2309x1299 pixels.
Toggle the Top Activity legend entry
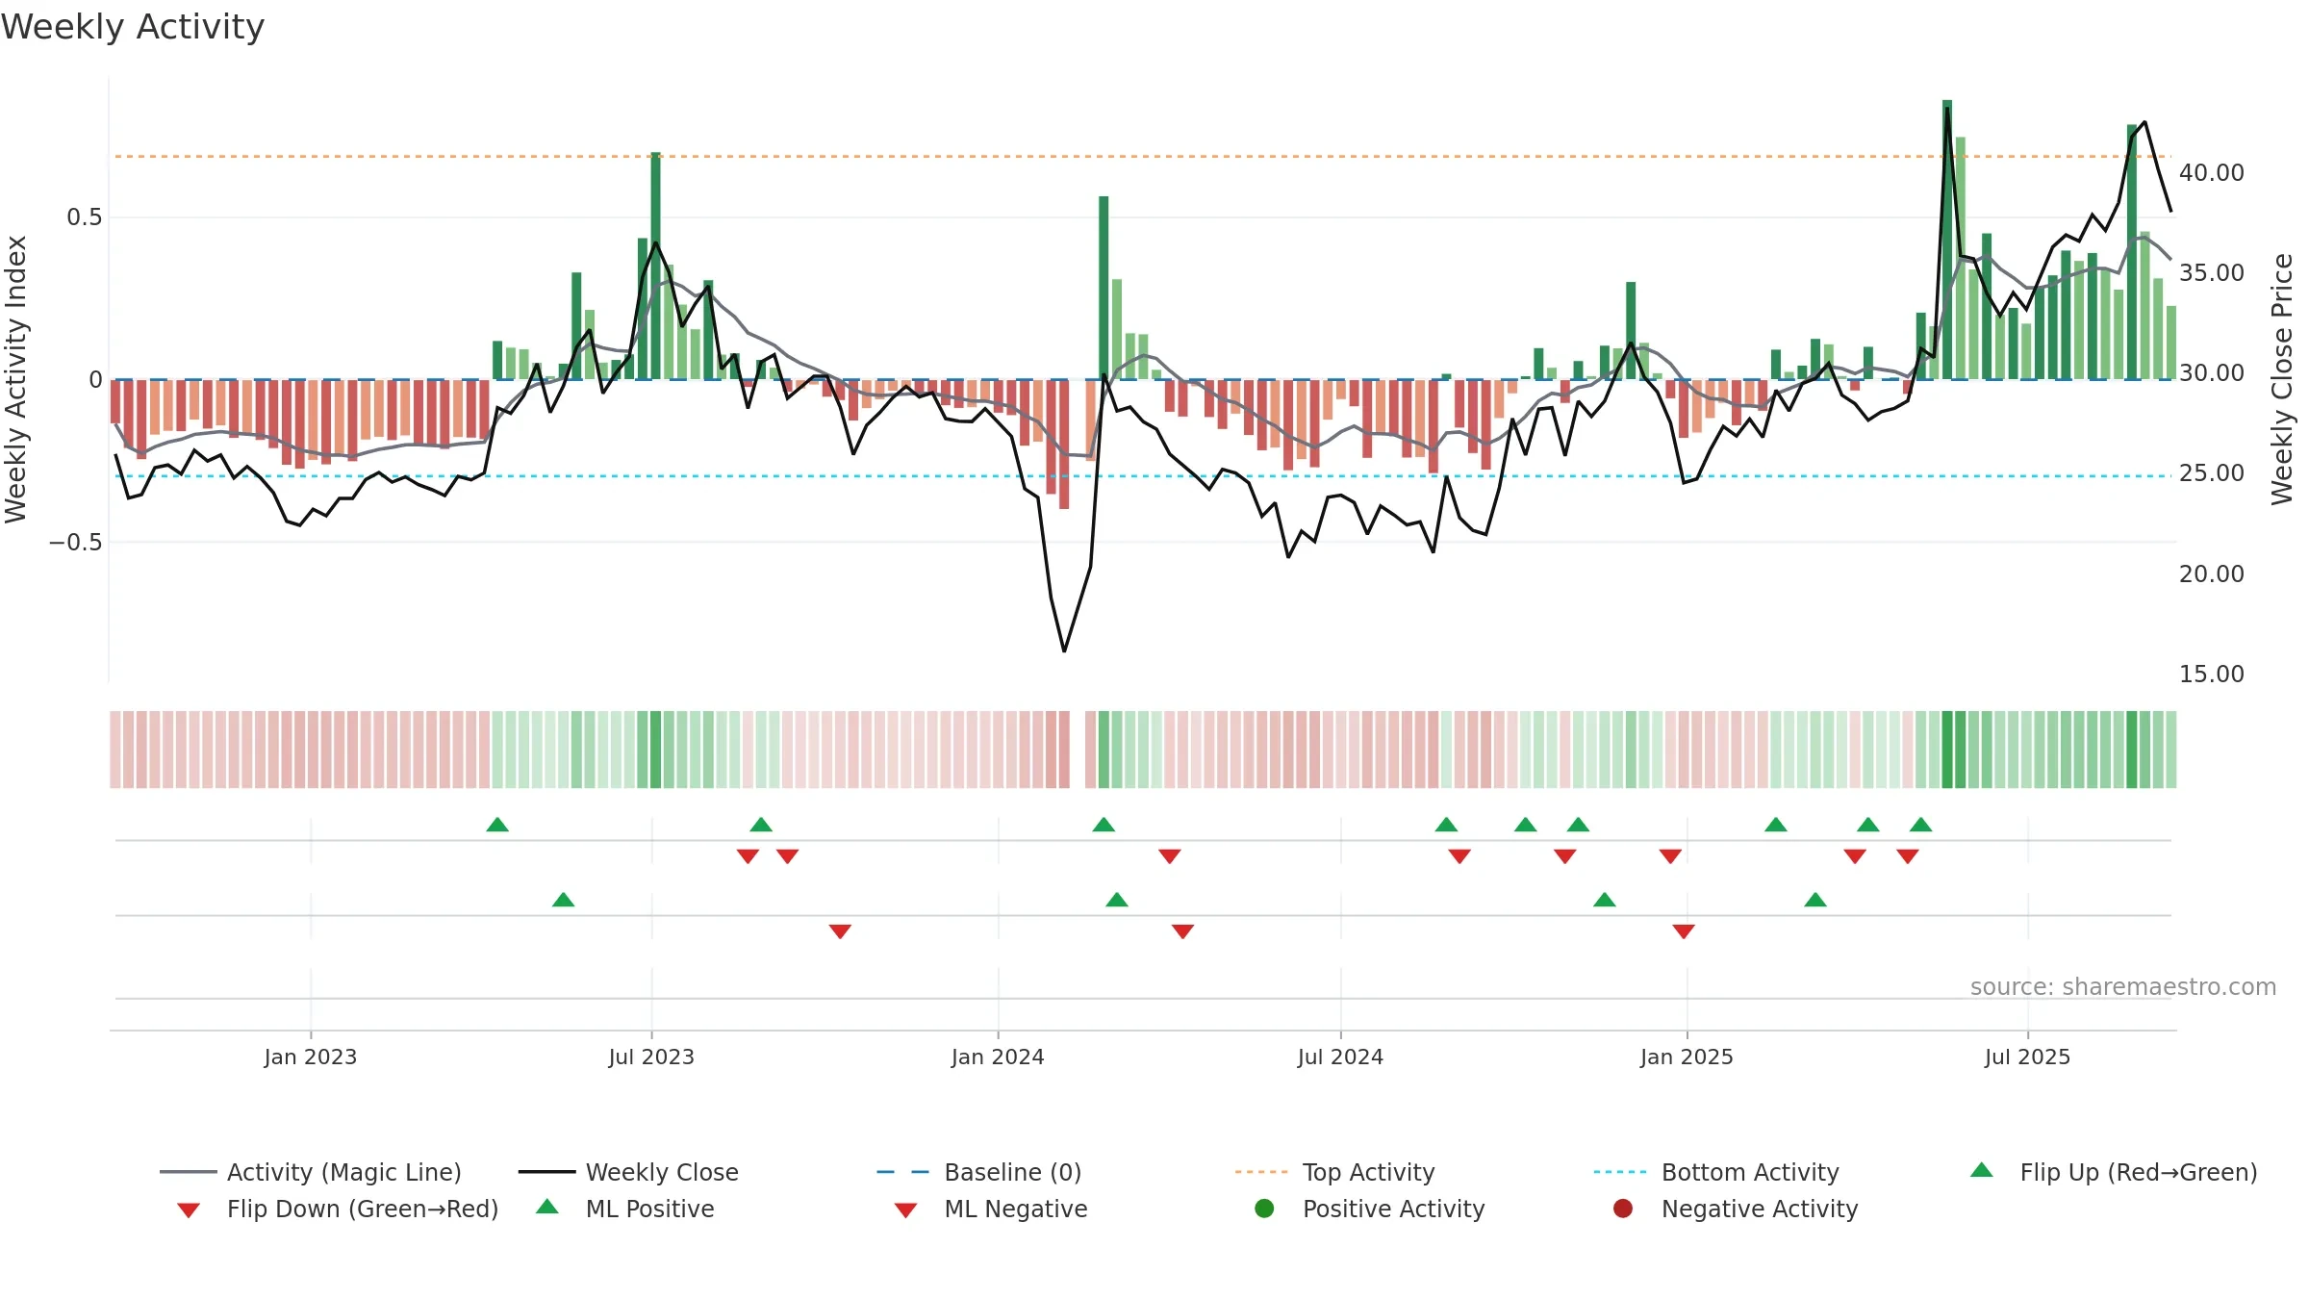click(1334, 1172)
